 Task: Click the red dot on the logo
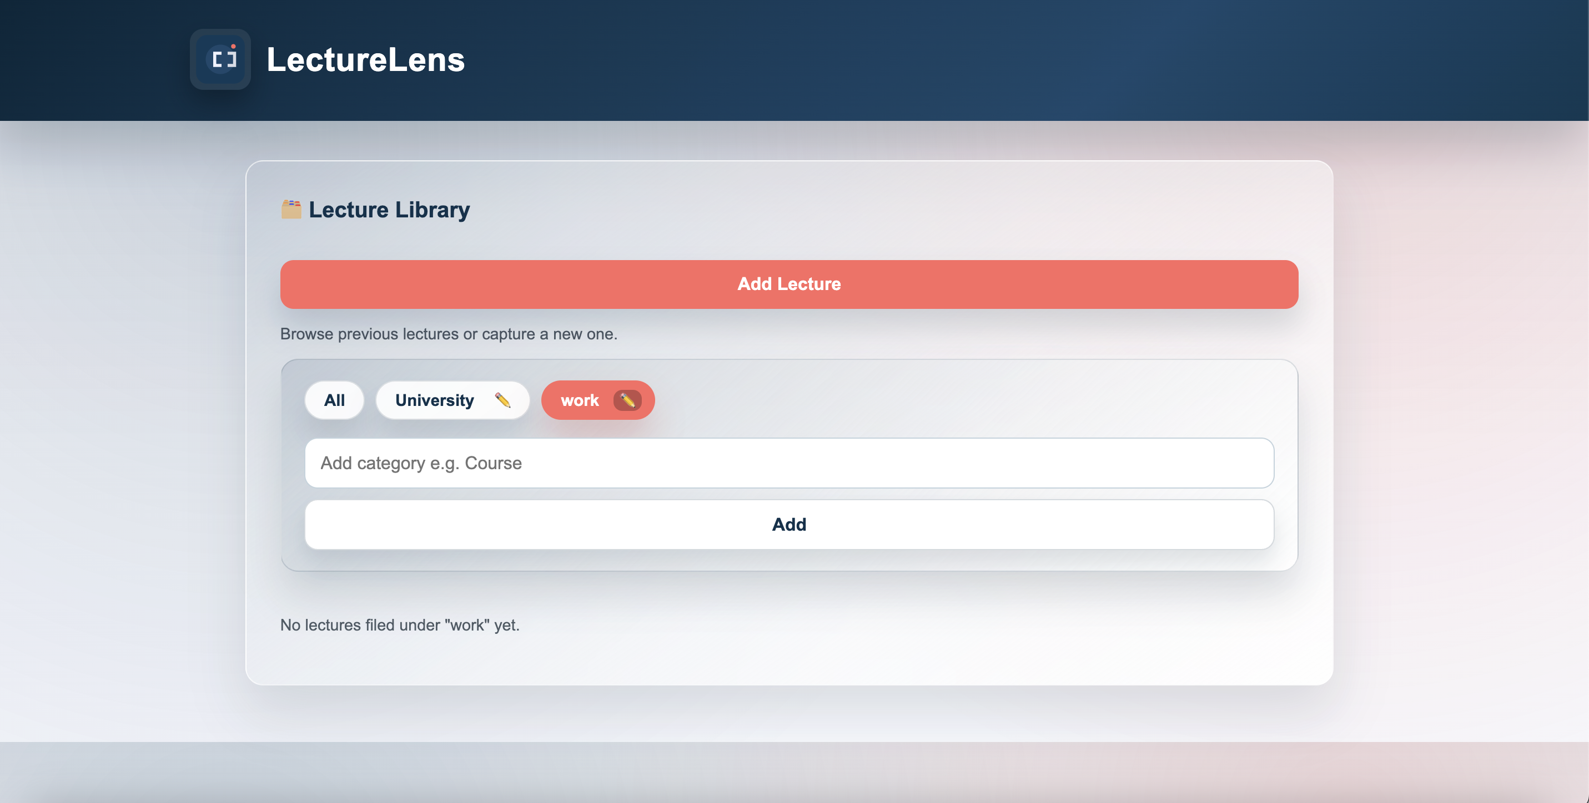pos(233,46)
